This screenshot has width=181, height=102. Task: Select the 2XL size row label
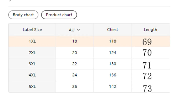pyautogui.click(x=32, y=53)
